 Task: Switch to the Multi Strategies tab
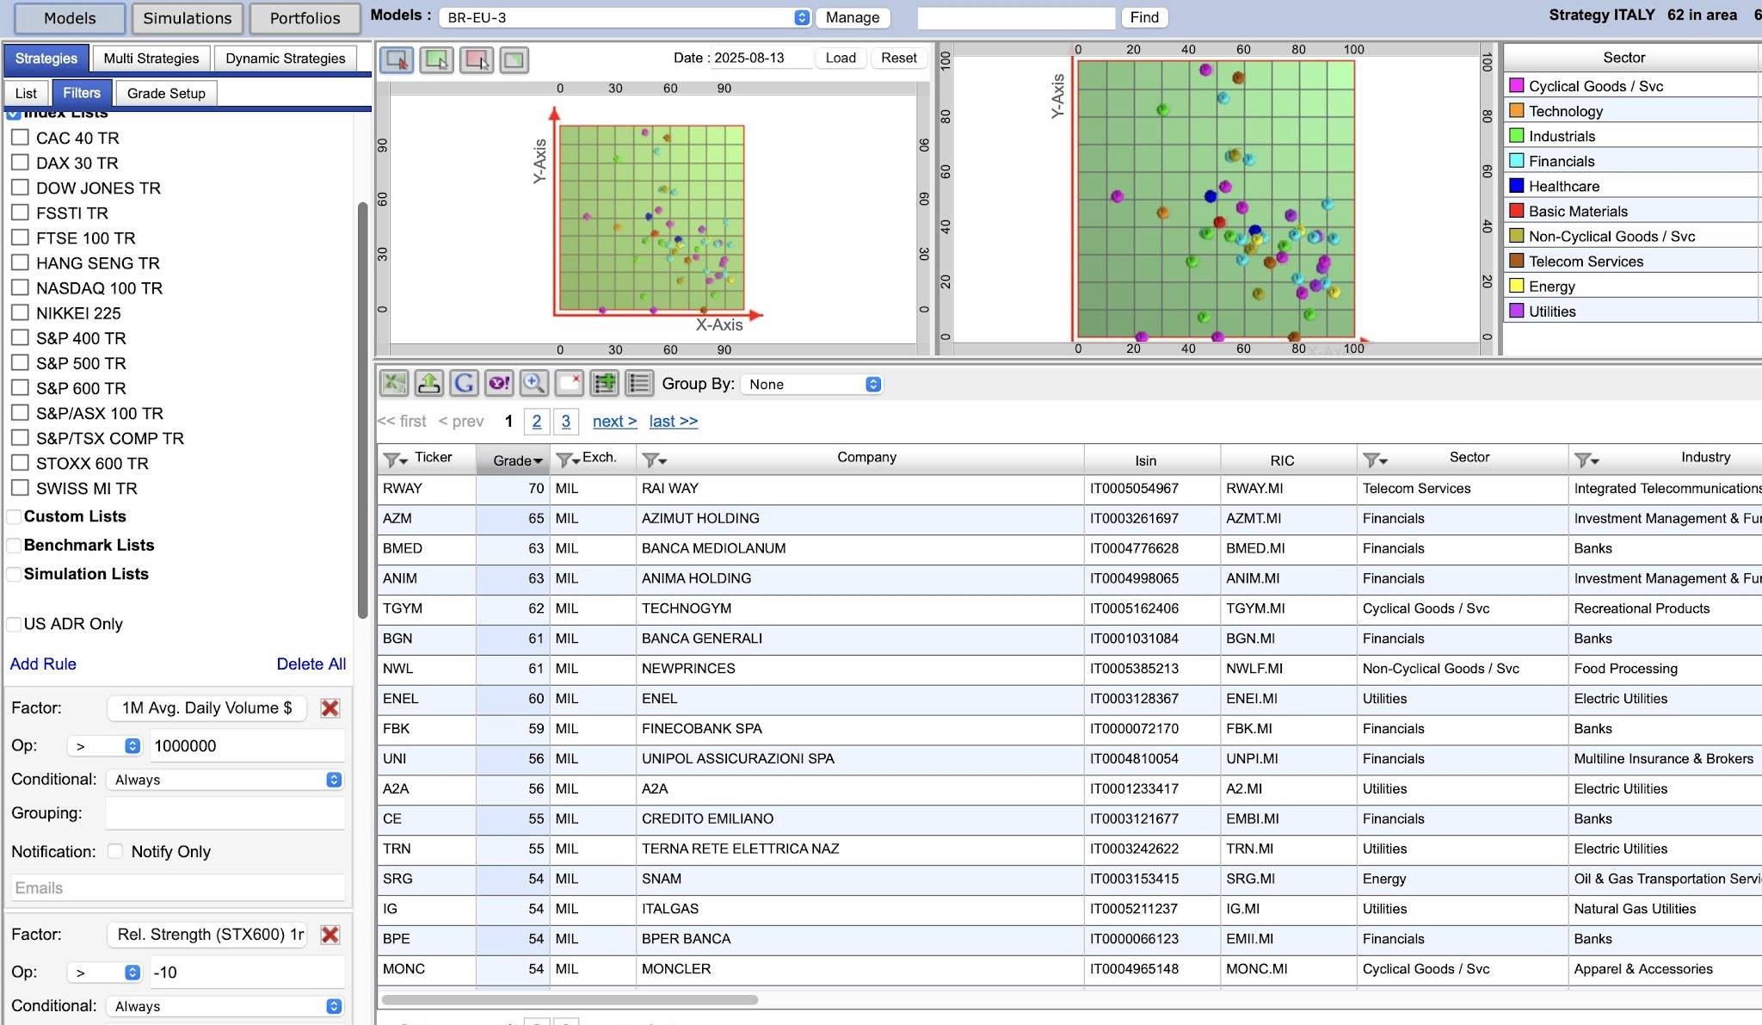click(x=151, y=59)
